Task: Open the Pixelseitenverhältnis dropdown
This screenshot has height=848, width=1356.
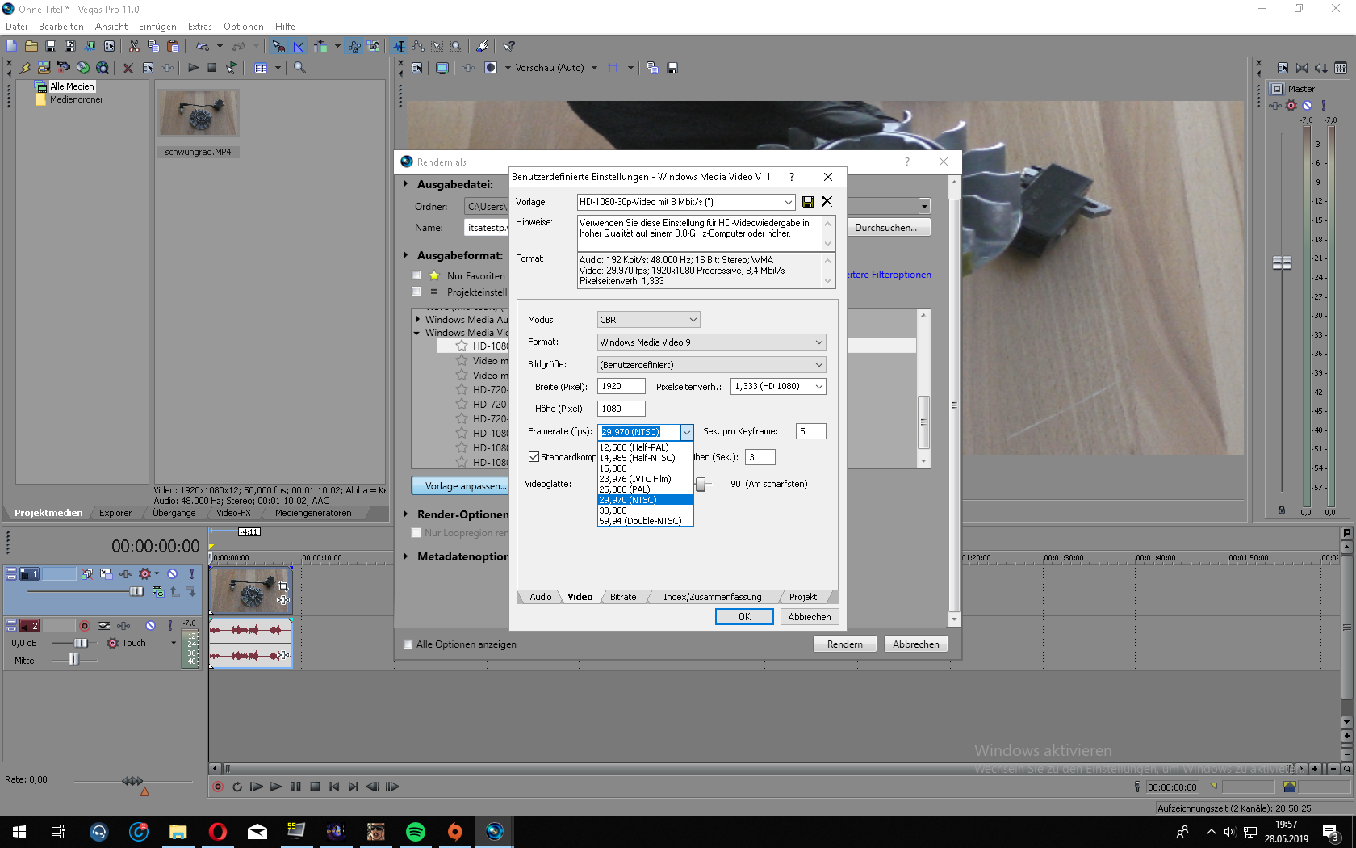Action: (x=818, y=387)
